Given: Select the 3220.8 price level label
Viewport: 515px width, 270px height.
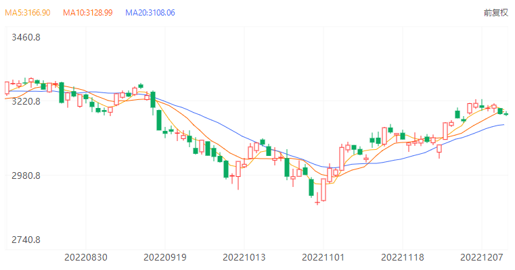Looking at the screenshot, I should pyautogui.click(x=26, y=101).
